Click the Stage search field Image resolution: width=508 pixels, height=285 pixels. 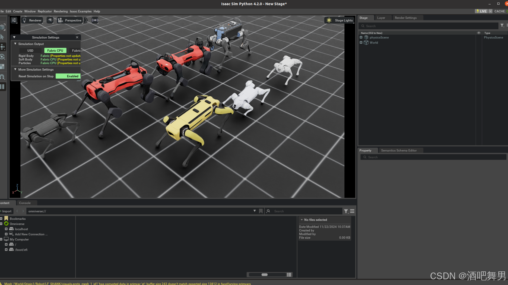pos(429,26)
